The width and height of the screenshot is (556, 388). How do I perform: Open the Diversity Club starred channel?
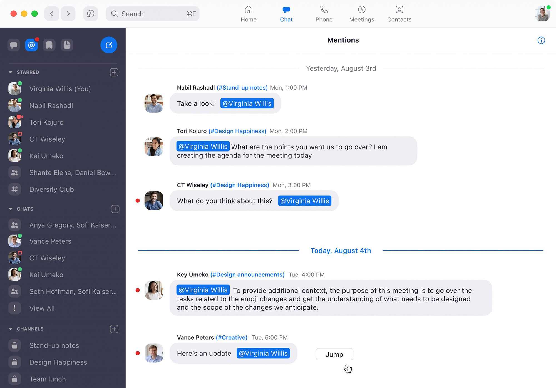[x=51, y=189]
